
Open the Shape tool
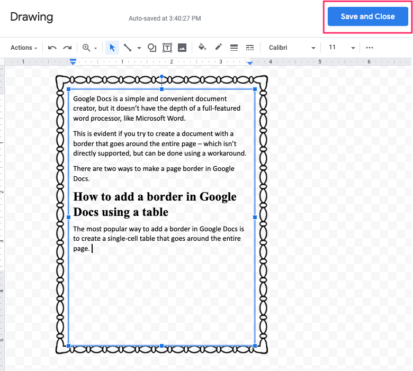[x=152, y=48]
